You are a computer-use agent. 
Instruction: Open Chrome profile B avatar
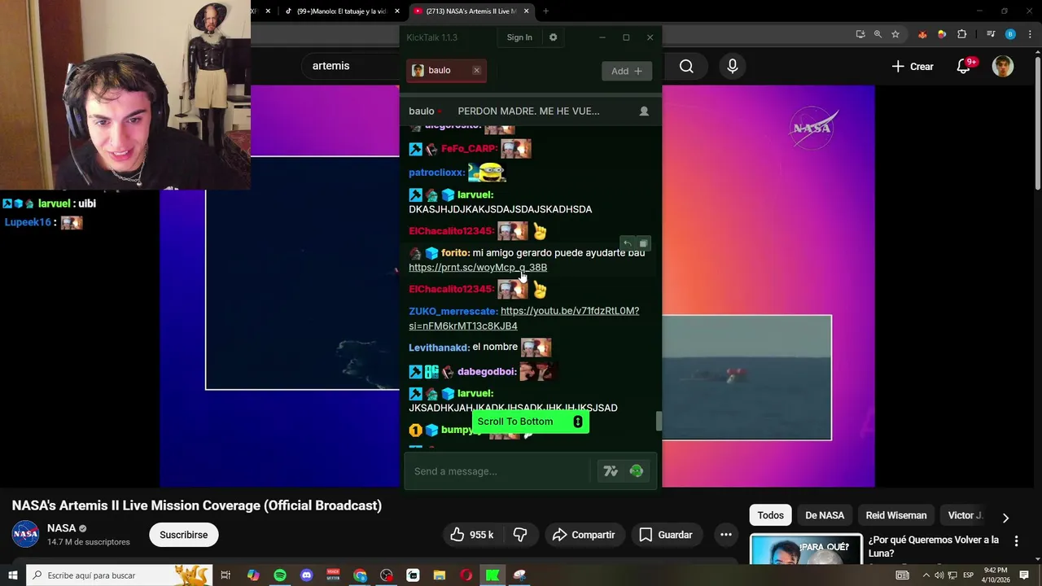1010,34
